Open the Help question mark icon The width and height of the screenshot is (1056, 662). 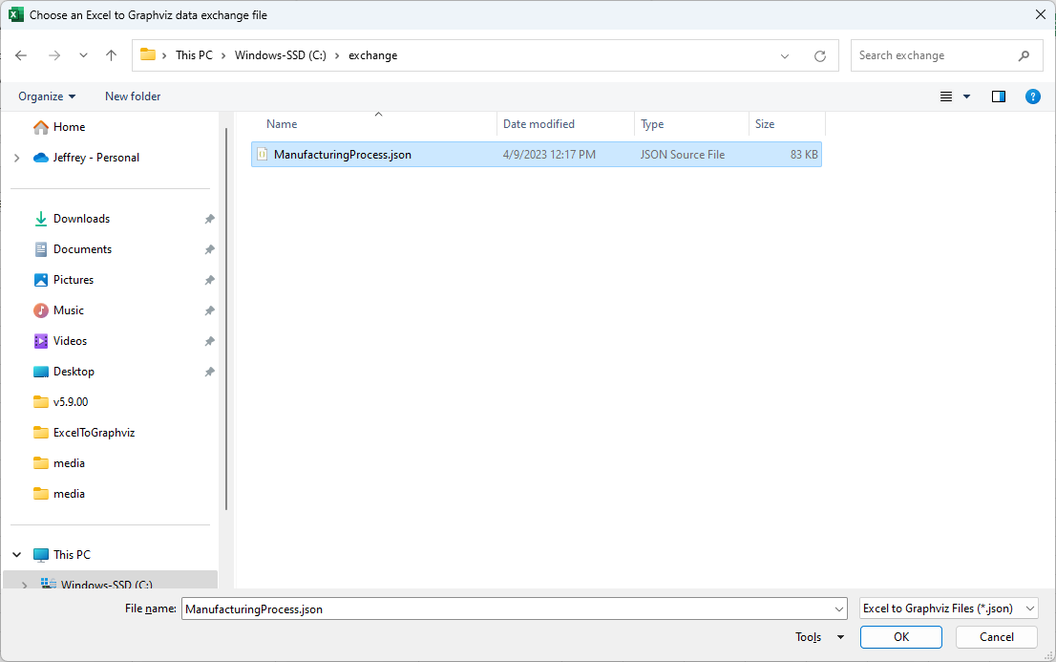(x=1032, y=96)
